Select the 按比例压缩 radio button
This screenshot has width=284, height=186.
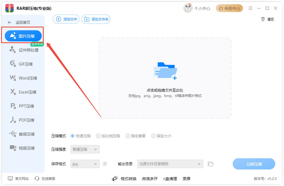coord(98,136)
